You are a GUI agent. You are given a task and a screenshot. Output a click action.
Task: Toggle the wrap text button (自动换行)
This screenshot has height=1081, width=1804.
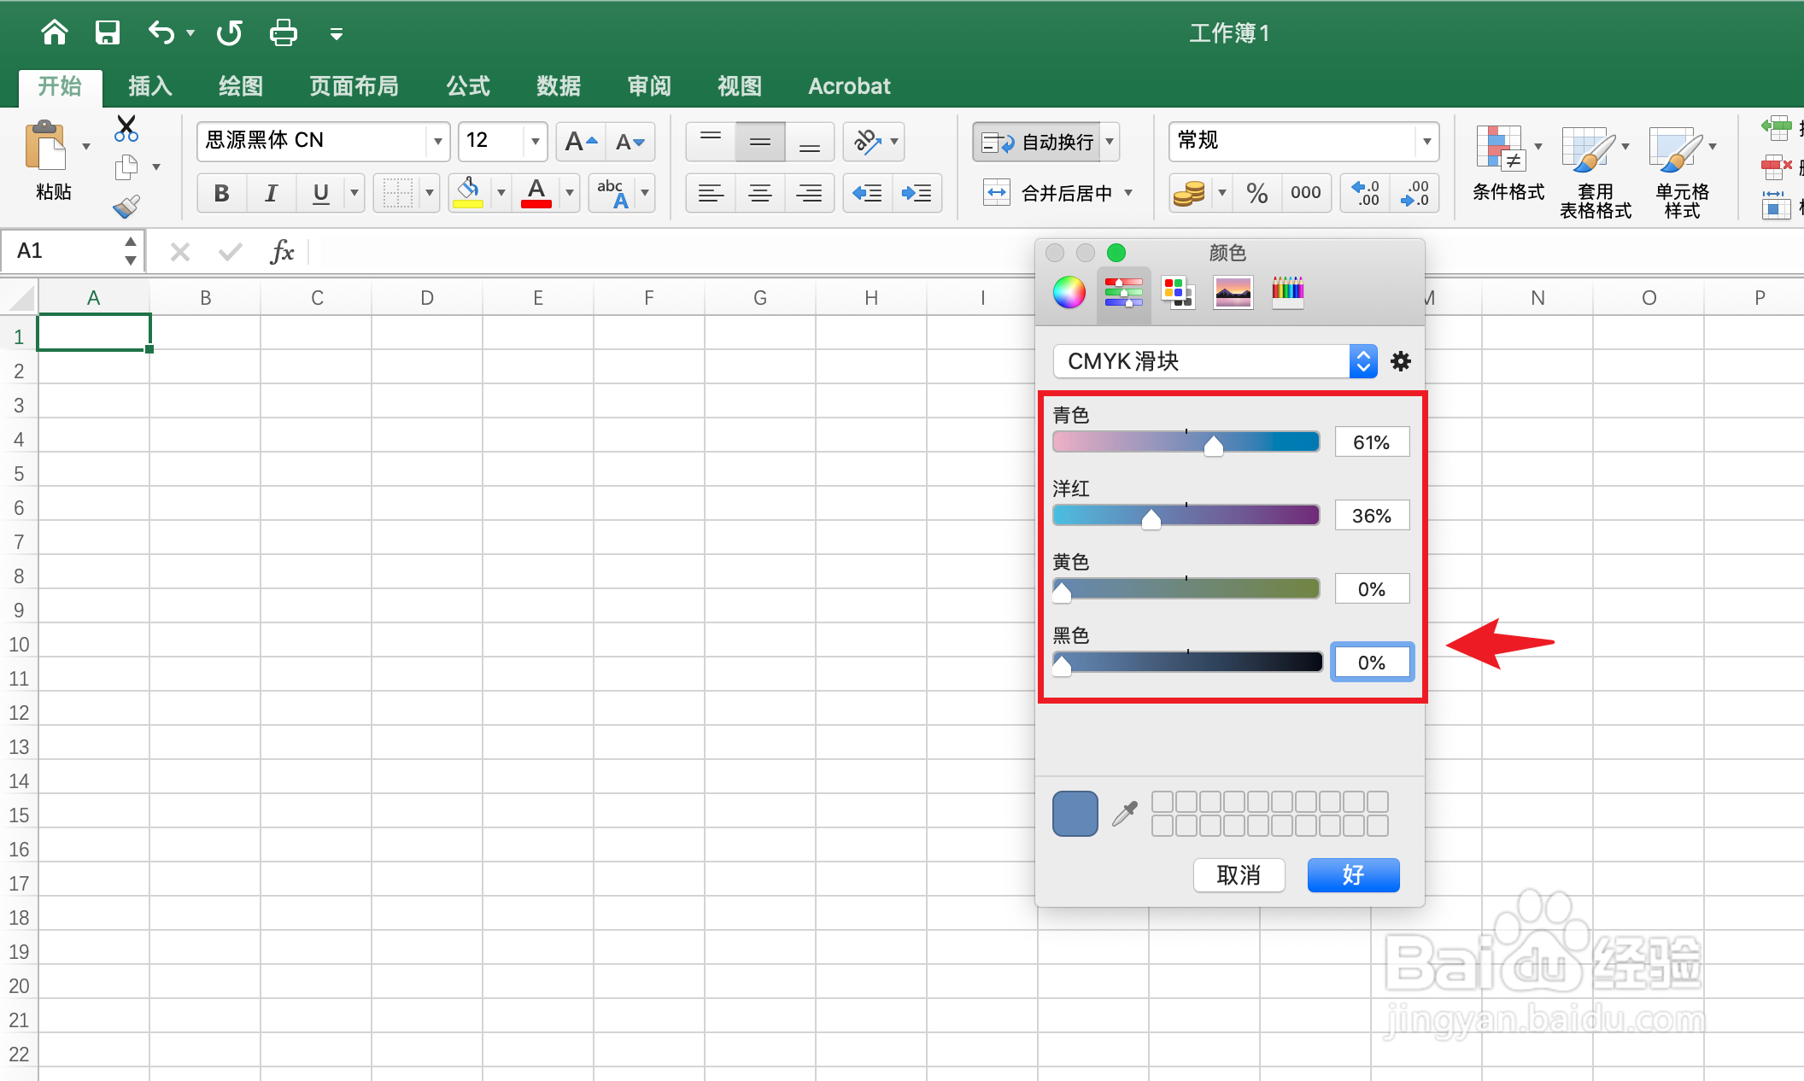tap(1038, 142)
